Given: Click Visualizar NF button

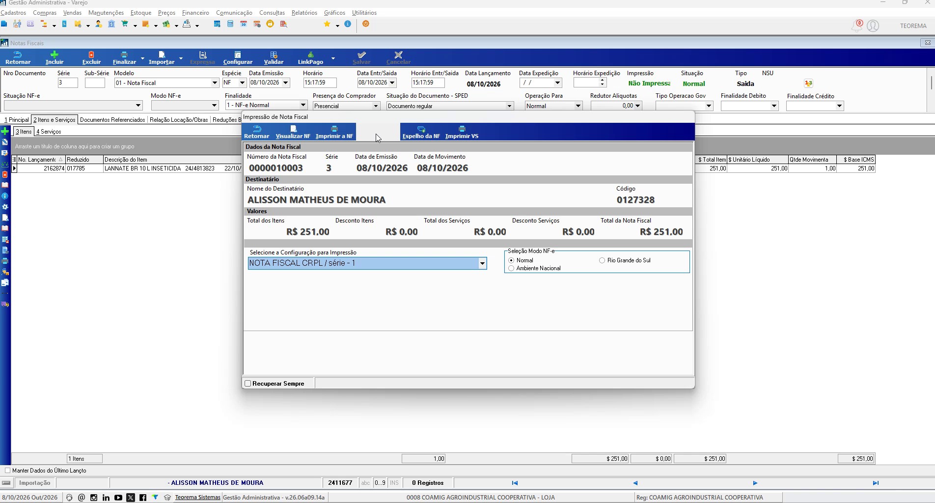Looking at the screenshot, I should coord(293,132).
